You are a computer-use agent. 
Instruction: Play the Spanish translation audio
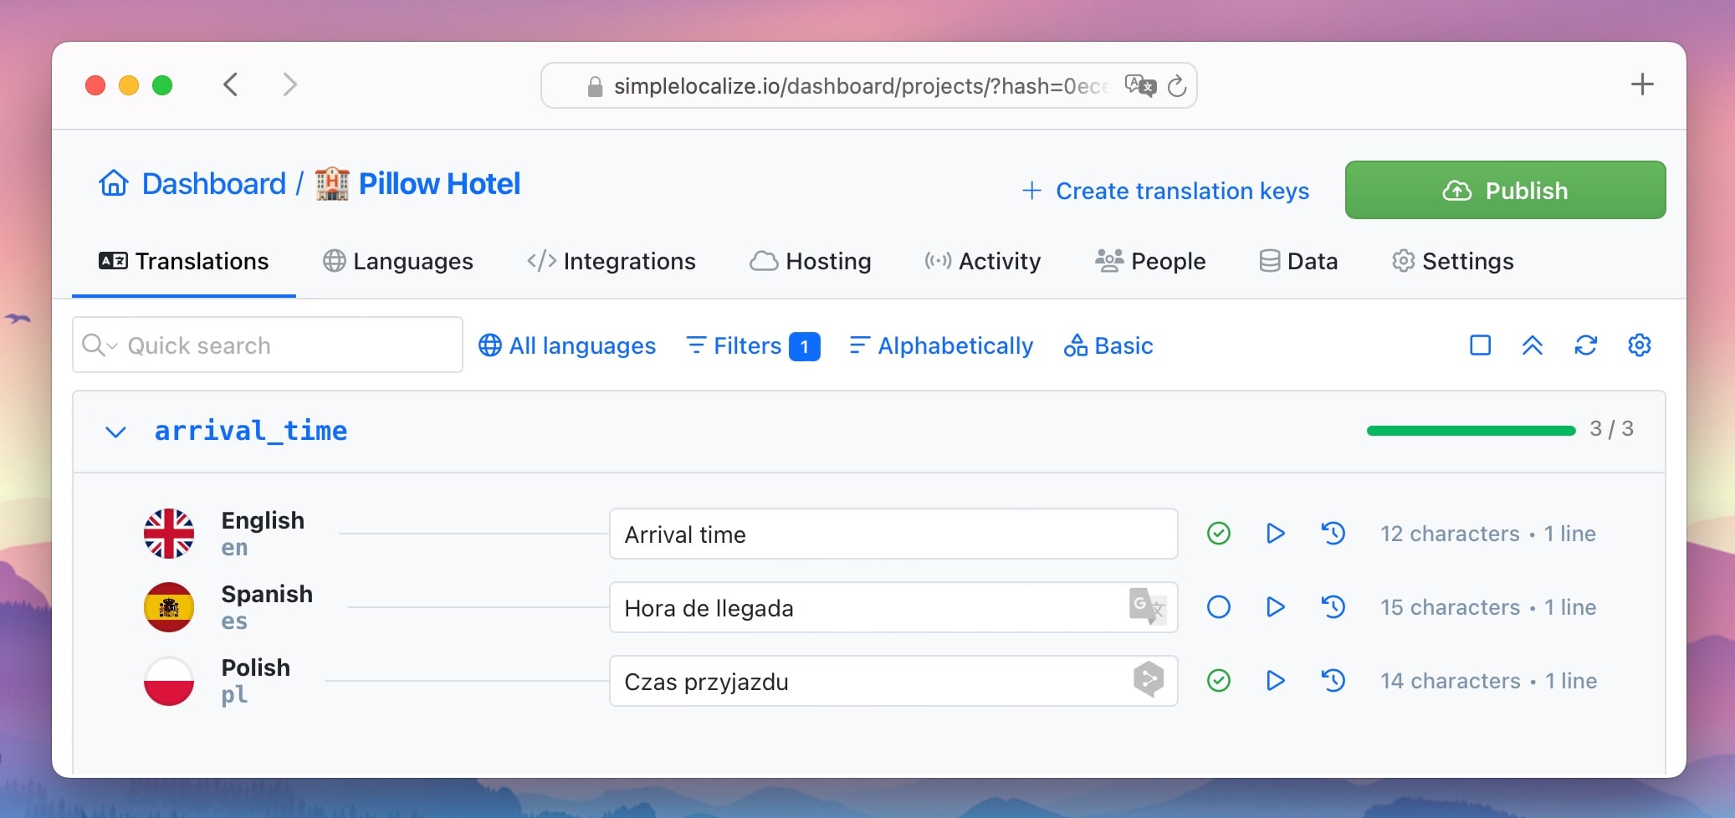(x=1275, y=606)
